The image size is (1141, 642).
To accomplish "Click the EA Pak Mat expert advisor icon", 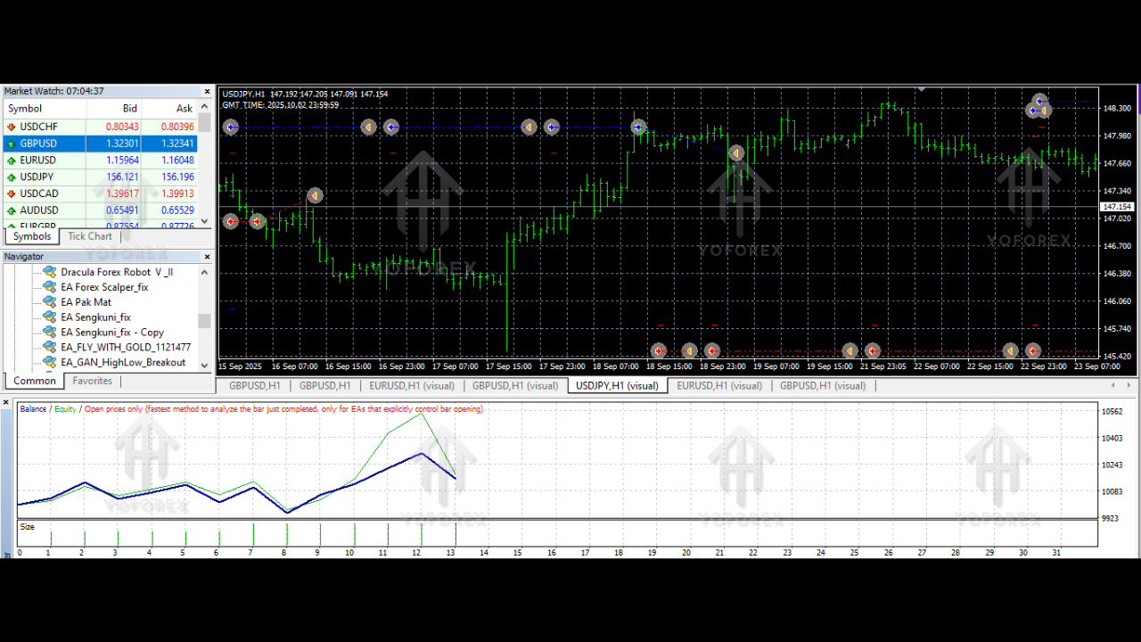I will coord(49,302).
